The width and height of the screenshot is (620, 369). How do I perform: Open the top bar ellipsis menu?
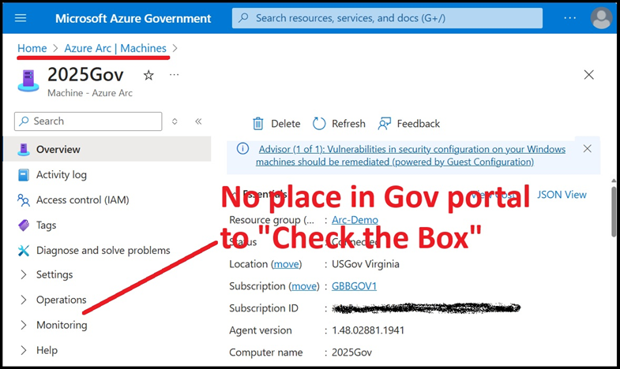570,17
